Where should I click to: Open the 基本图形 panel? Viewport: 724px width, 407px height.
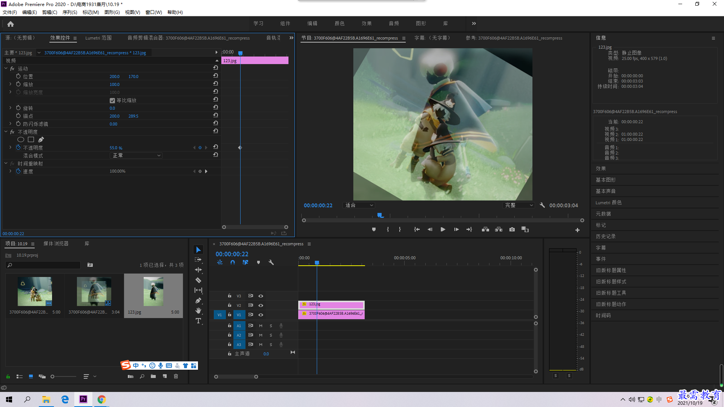pyautogui.click(x=606, y=180)
